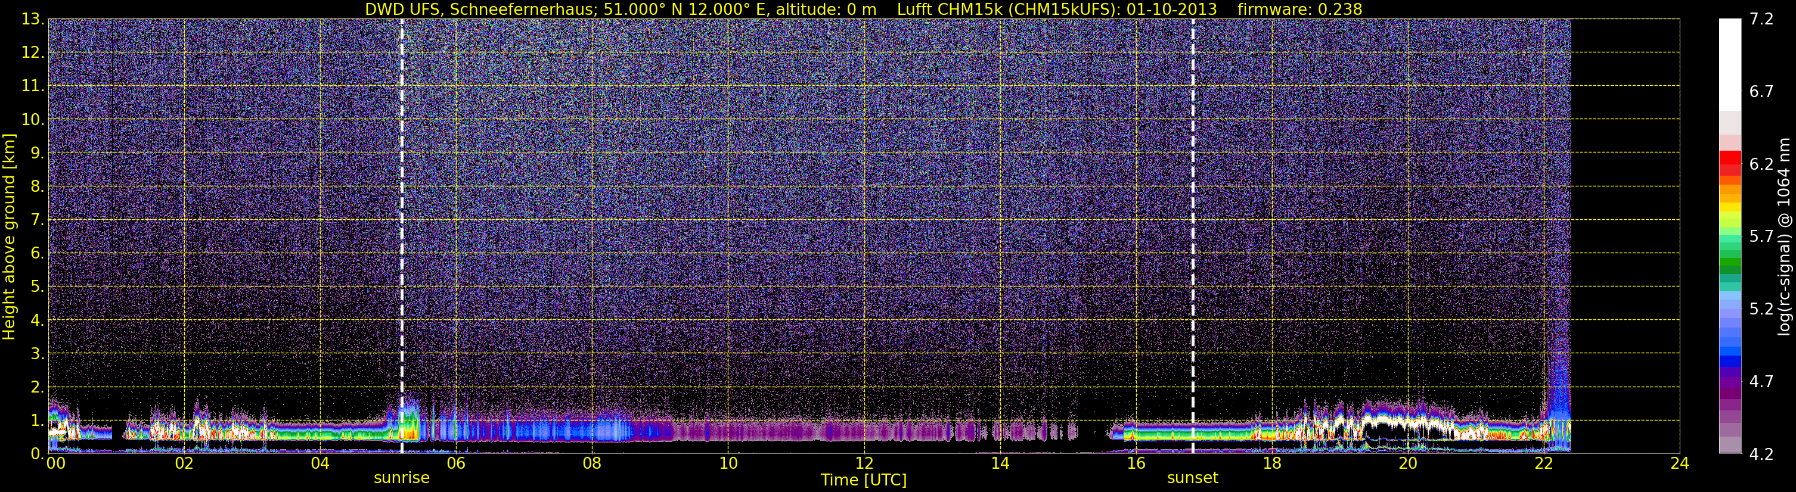
Task: Click the height axis tick label '1.'
Action: click(x=37, y=421)
